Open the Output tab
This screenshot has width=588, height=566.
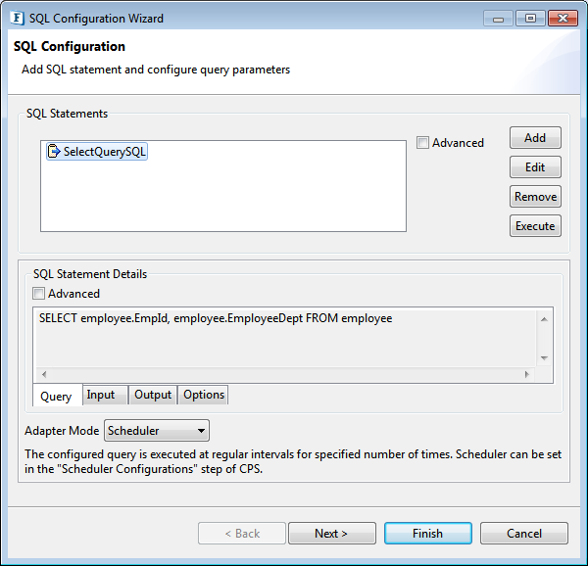coord(153,395)
